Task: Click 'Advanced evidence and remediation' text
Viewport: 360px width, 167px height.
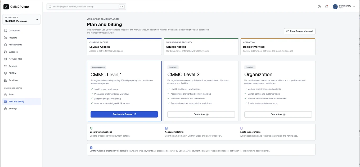Action: tap(188, 99)
